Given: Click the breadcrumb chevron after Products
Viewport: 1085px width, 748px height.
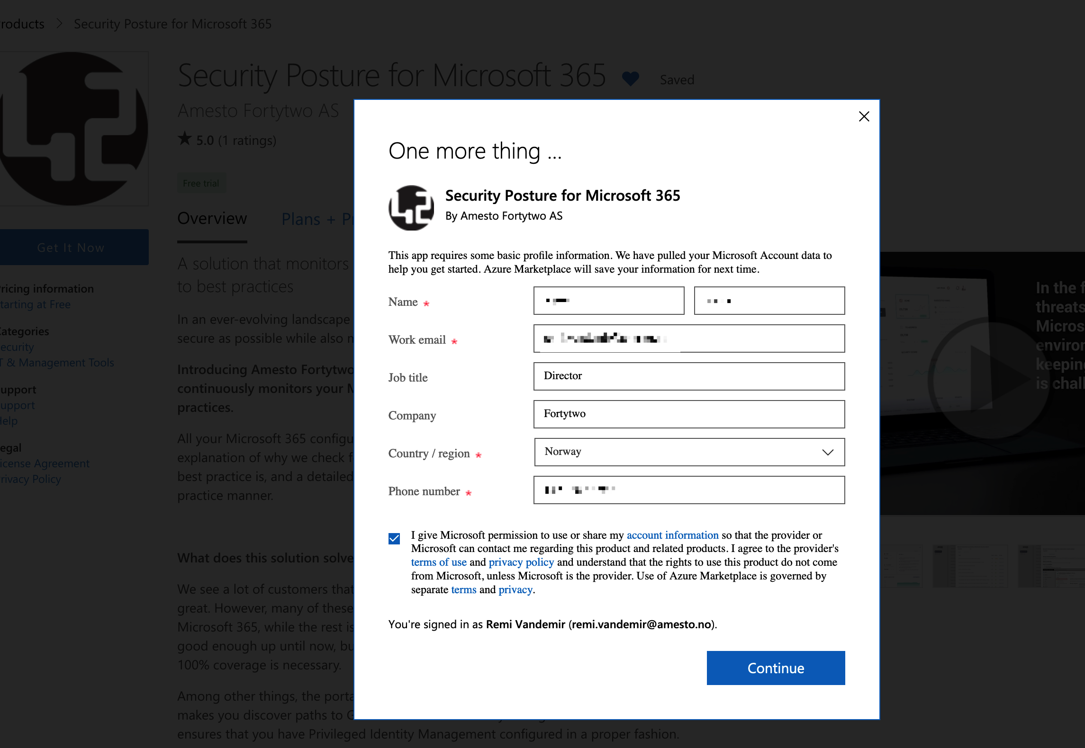Looking at the screenshot, I should (59, 24).
